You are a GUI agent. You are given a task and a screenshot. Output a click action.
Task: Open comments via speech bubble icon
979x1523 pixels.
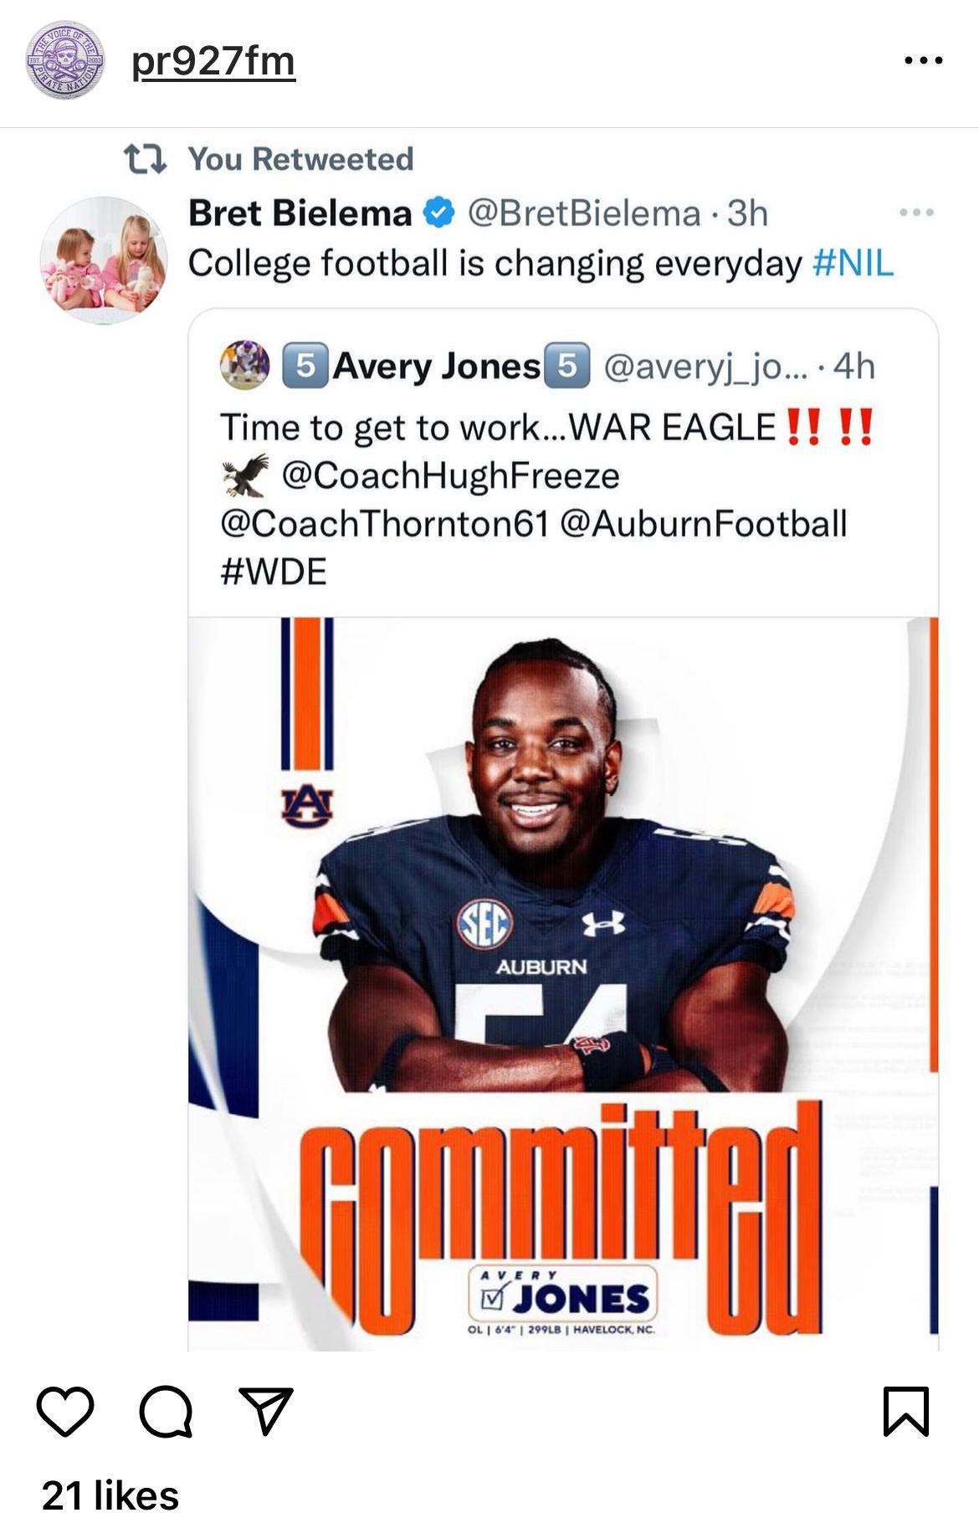coord(166,1411)
